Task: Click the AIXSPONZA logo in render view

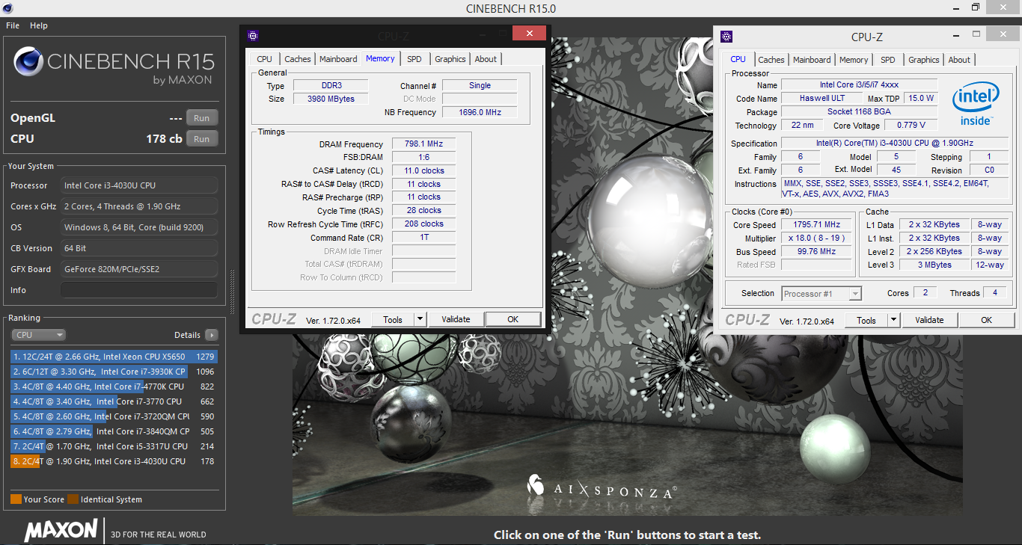Action: click(602, 486)
